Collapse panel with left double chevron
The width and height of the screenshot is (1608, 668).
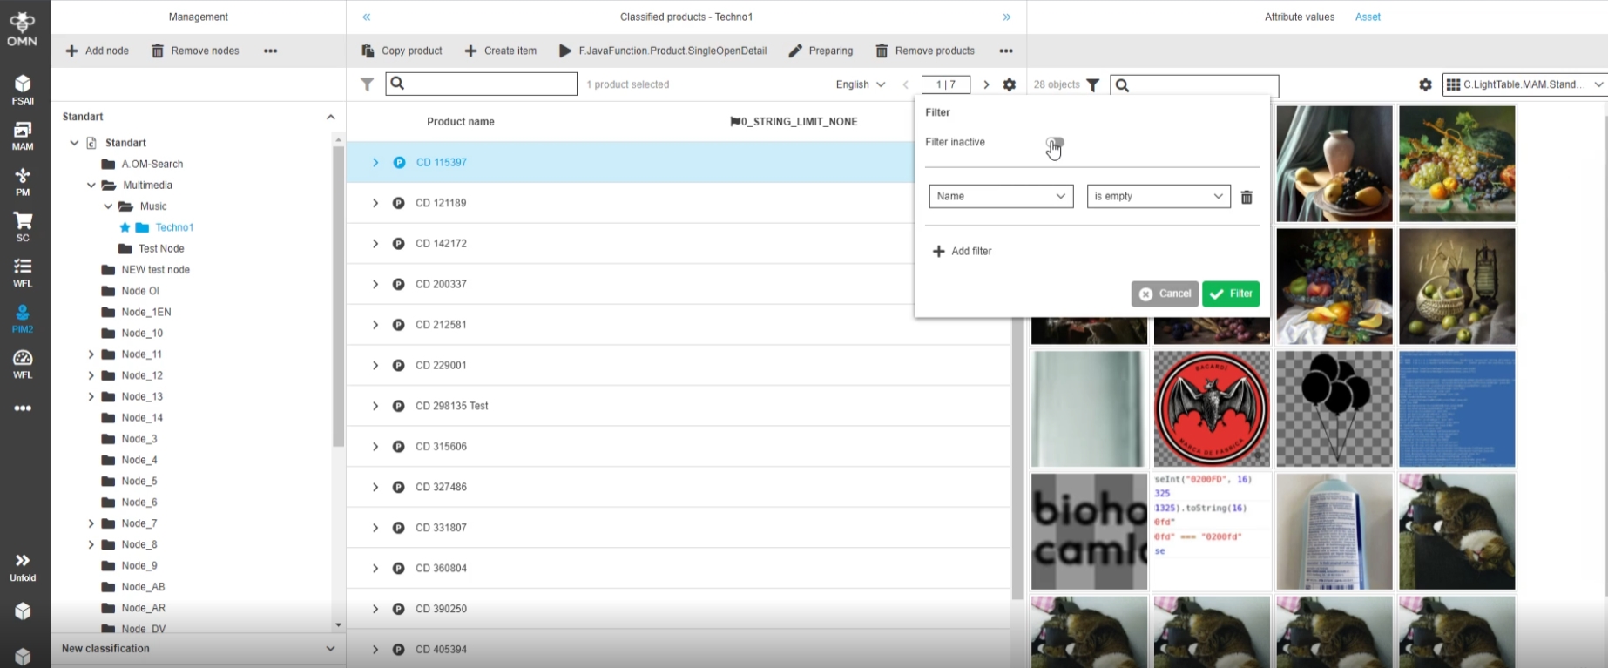coord(367,17)
